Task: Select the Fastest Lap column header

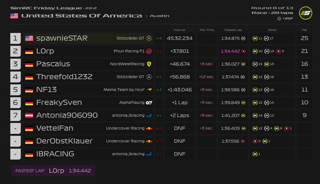Action: [233, 30]
